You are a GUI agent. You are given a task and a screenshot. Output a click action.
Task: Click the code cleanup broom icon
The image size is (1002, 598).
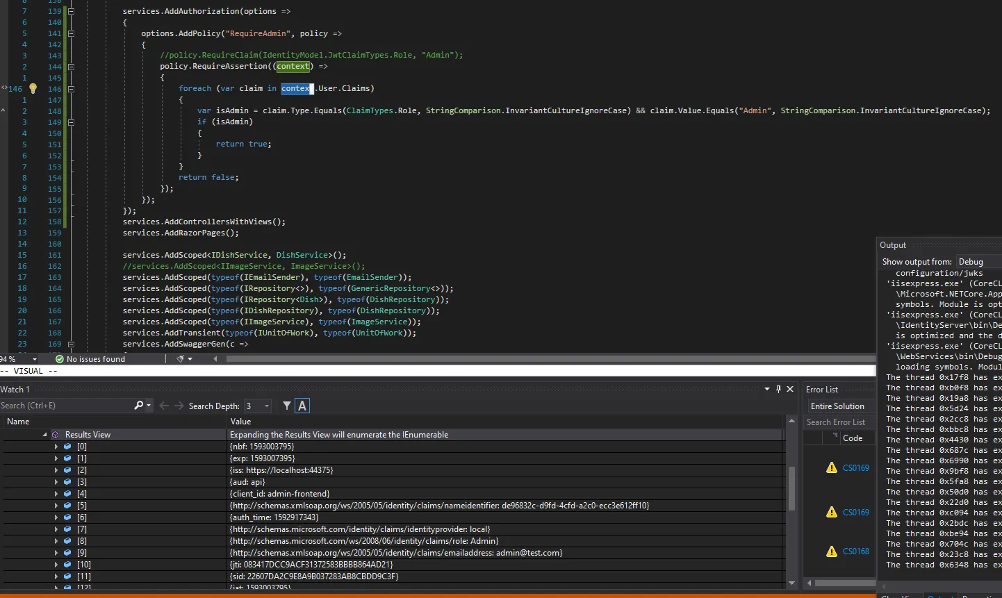pyautogui.click(x=181, y=359)
